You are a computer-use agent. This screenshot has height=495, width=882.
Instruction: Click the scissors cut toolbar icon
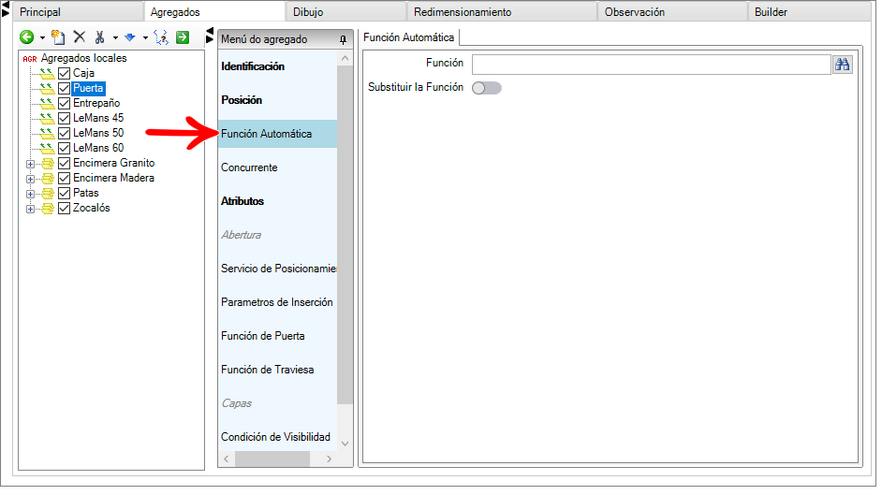[99, 37]
